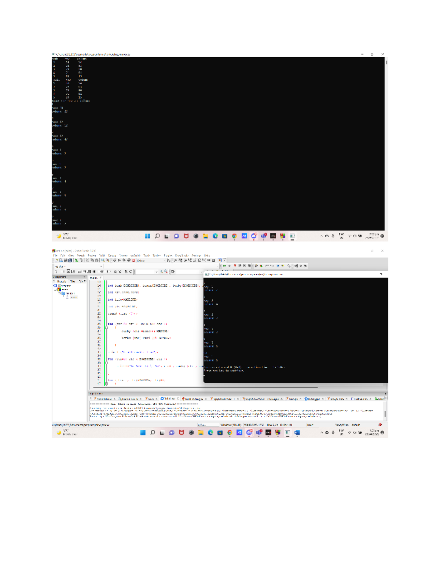Click the Run green arrow icon
Viewport: 440px width, 570px height.
[119, 260]
